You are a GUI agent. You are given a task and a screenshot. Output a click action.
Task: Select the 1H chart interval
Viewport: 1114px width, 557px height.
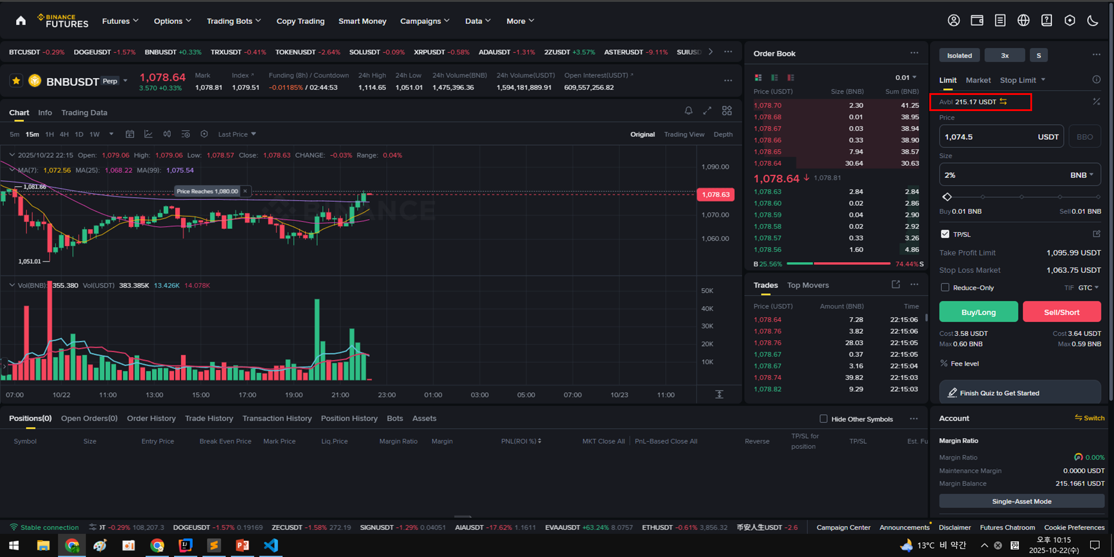click(x=50, y=134)
